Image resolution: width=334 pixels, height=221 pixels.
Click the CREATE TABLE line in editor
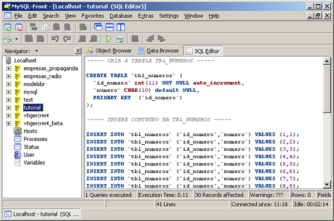[134, 76]
